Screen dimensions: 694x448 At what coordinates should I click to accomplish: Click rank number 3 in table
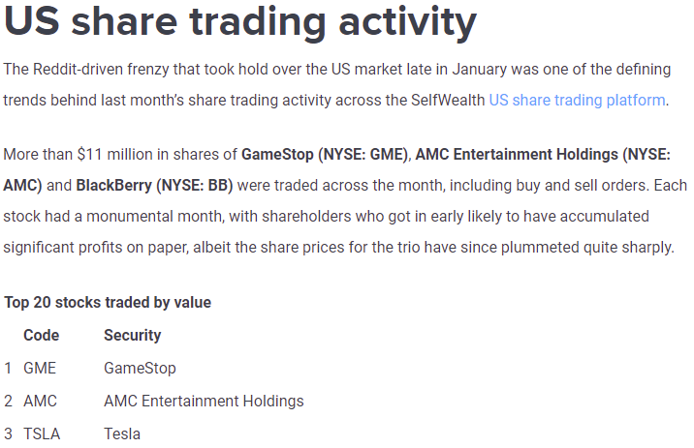9,433
